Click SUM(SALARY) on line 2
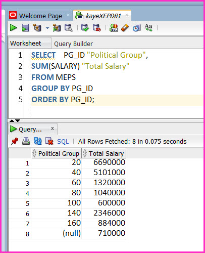Screen dimensions: 205x253 (x=56, y=66)
